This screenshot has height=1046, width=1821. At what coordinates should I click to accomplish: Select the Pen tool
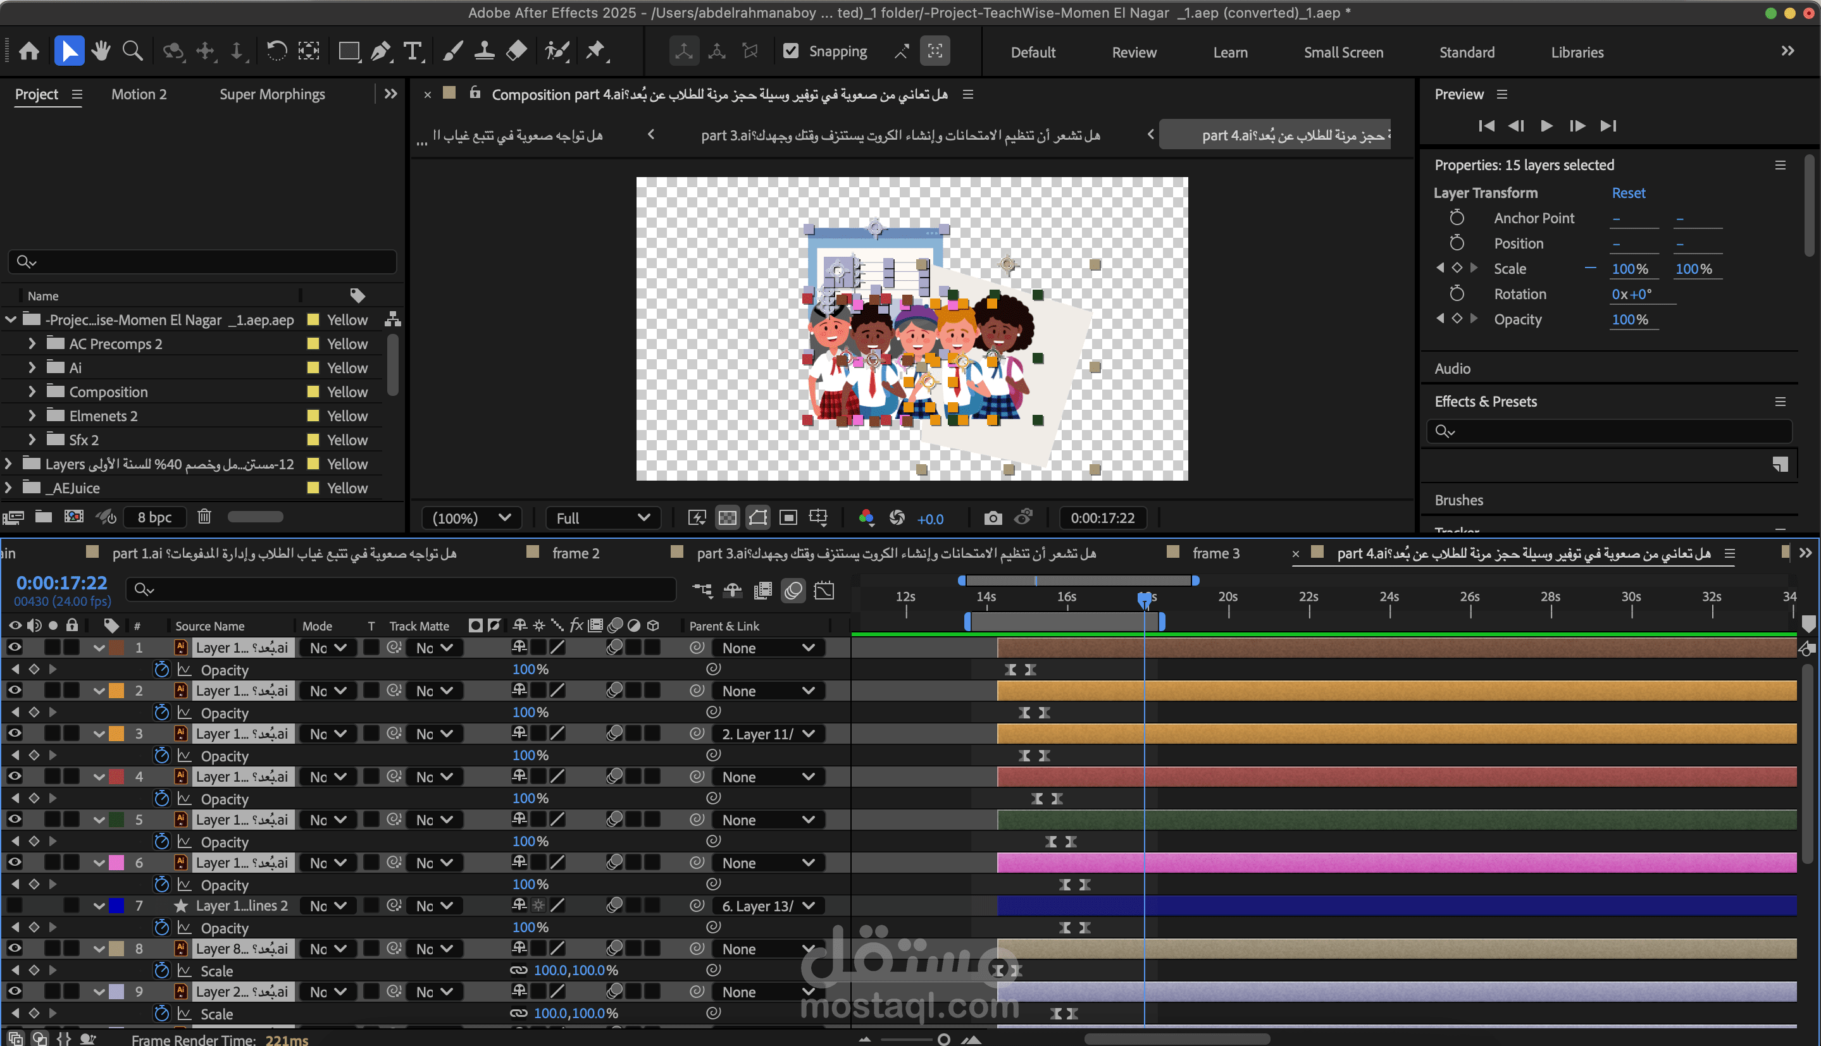[380, 51]
